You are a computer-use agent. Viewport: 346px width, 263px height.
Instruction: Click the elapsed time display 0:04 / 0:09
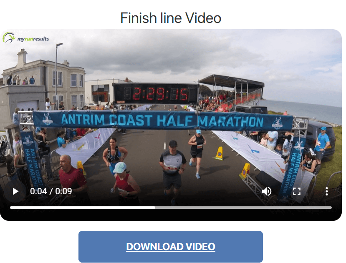pyautogui.click(x=51, y=191)
